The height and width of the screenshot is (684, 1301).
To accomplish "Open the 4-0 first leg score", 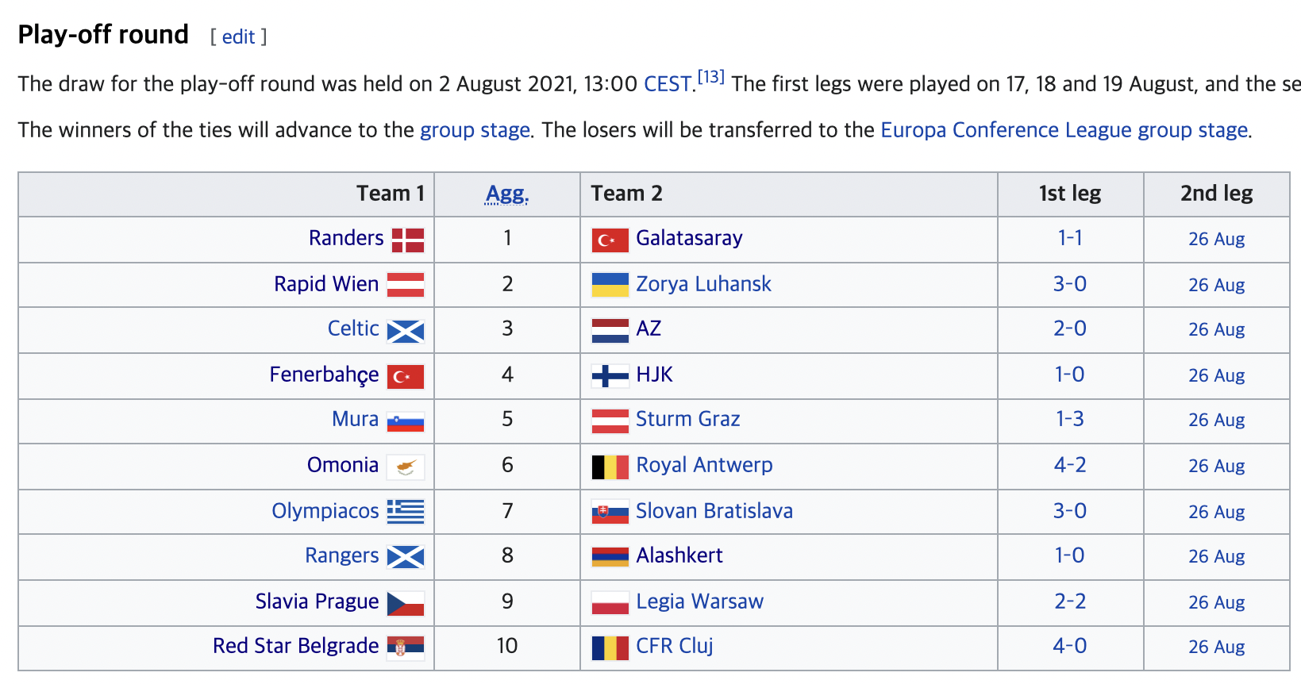I will pyautogui.click(x=1069, y=646).
